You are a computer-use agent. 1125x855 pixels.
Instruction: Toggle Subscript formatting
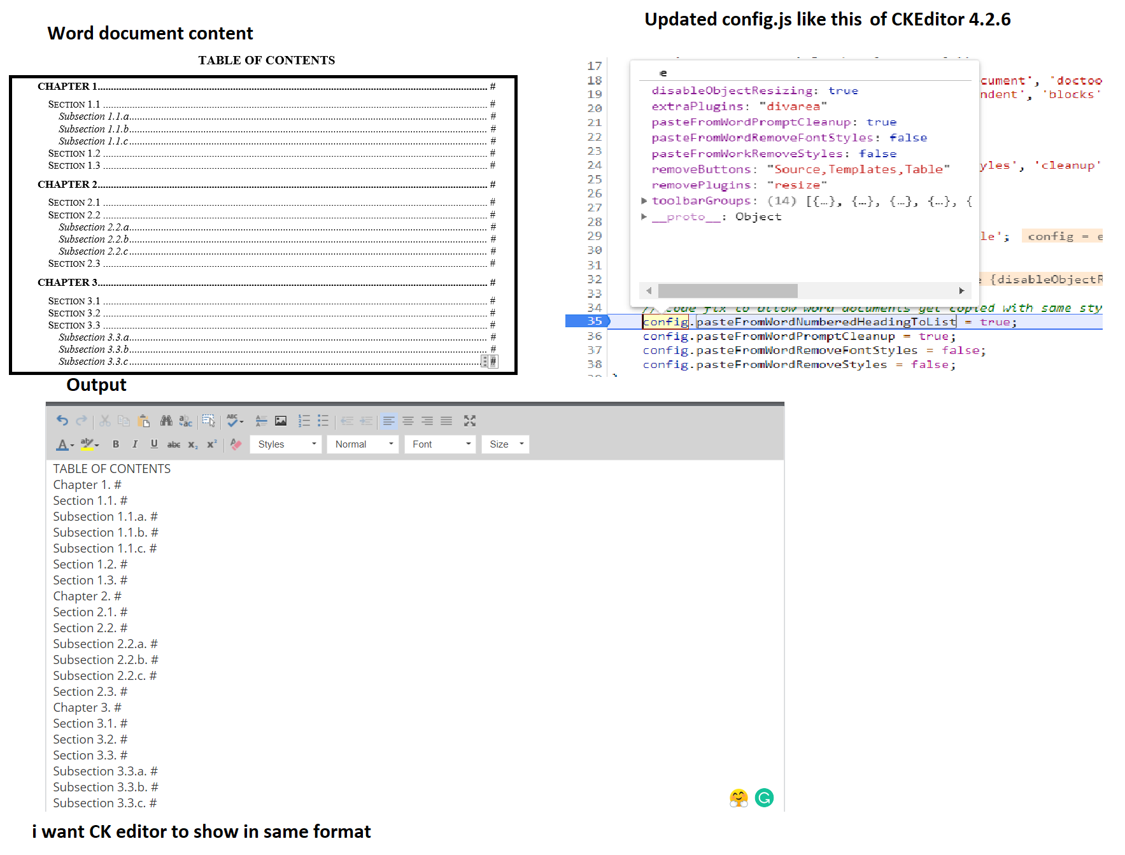[192, 444]
